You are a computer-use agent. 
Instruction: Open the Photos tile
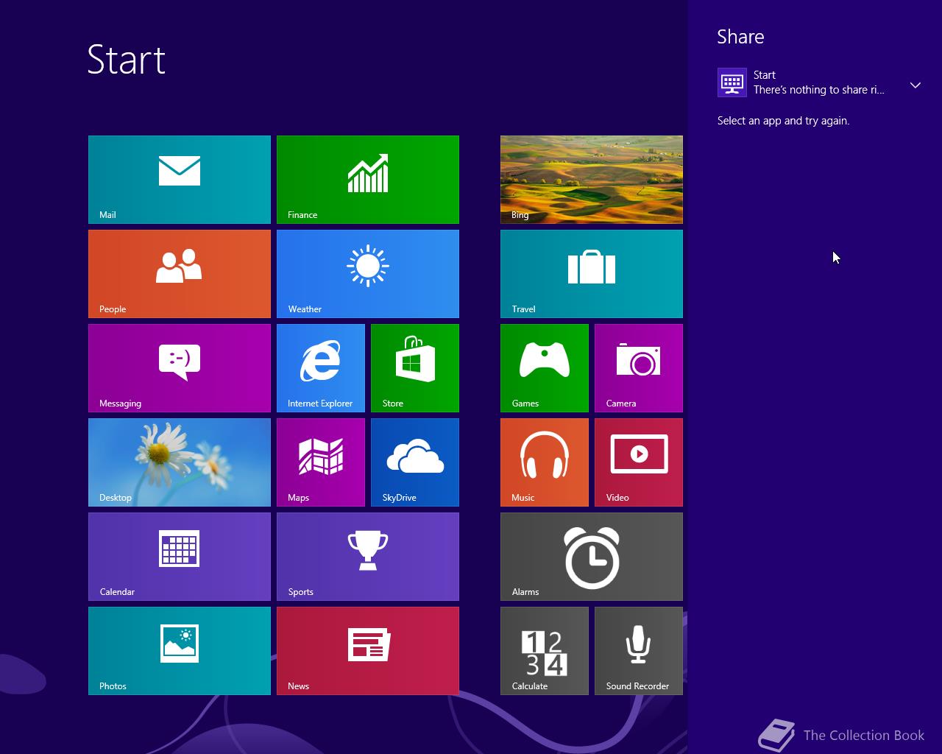pyautogui.click(x=180, y=651)
